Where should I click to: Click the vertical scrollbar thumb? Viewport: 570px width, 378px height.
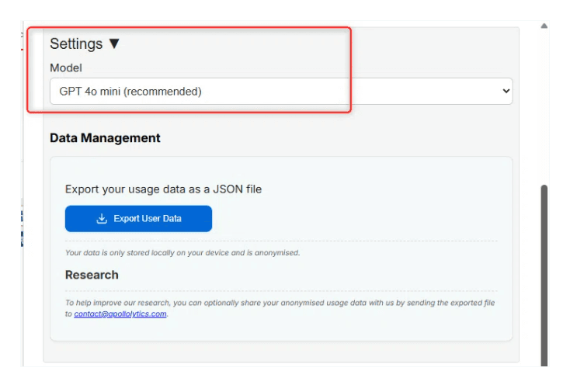pos(544,272)
